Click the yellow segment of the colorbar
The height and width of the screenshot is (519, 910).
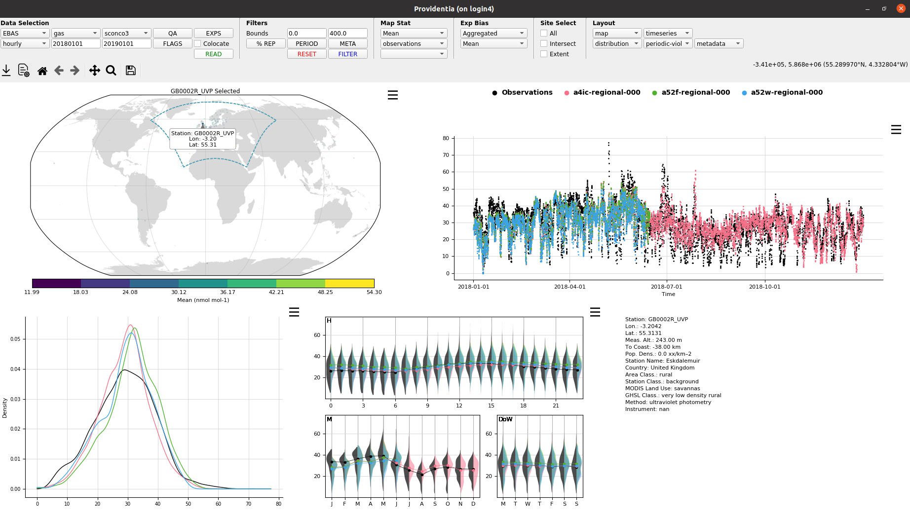tap(349, 283)
